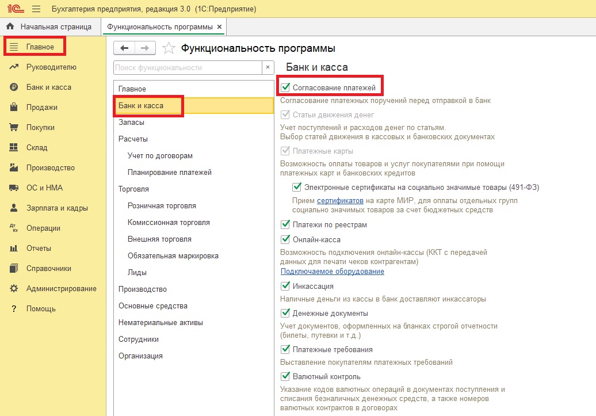The height and width of the screenshot is (416, 596).
Task: Click the Производство factory icon
Action: pyautogui.click(x=14, y=167)
